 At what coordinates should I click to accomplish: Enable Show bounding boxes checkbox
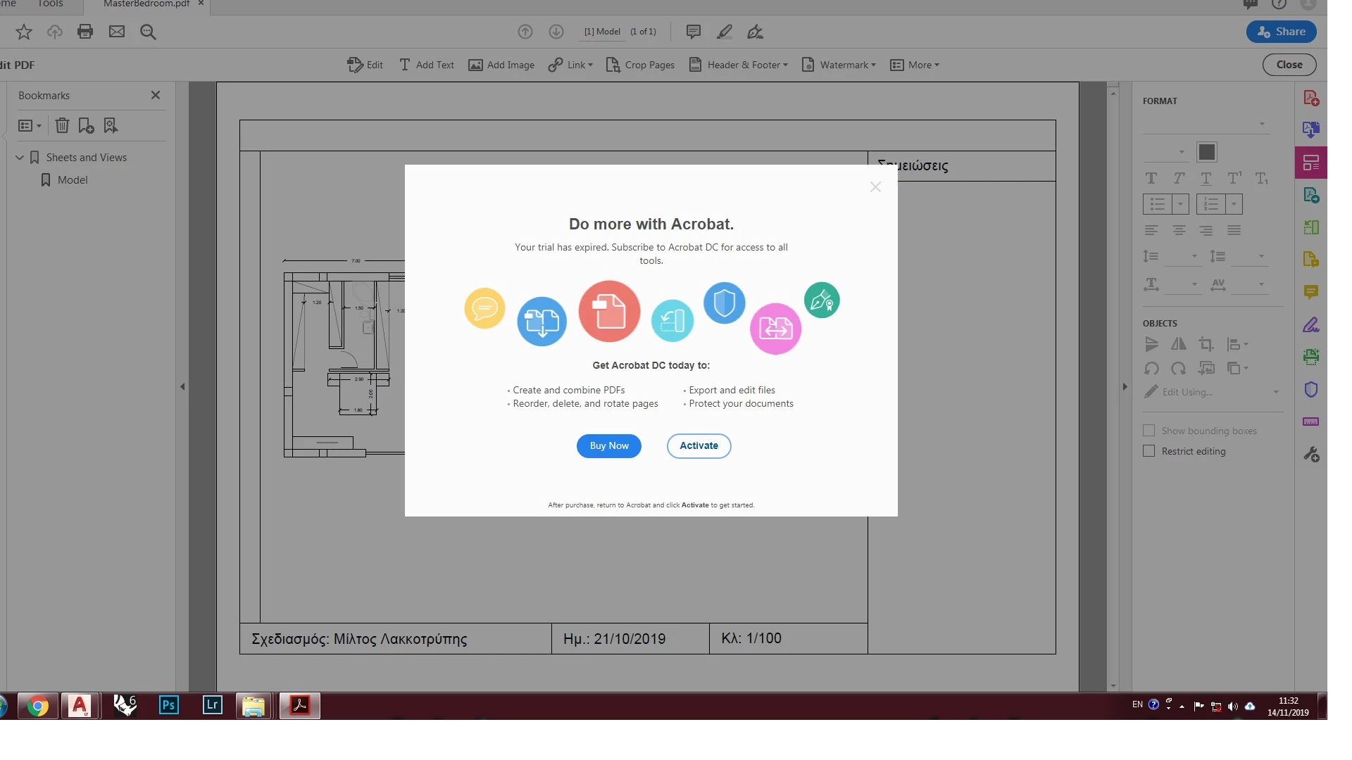click(x=1149, y=431)
